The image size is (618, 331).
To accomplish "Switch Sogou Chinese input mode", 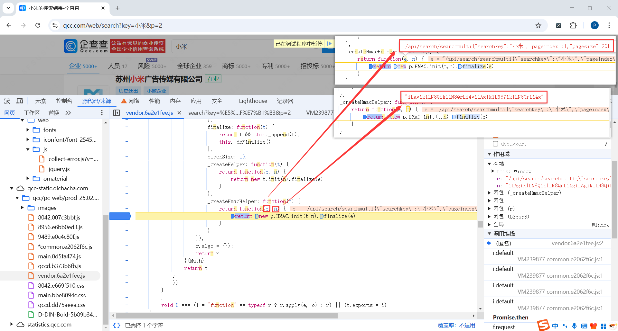I will point(555,326).
